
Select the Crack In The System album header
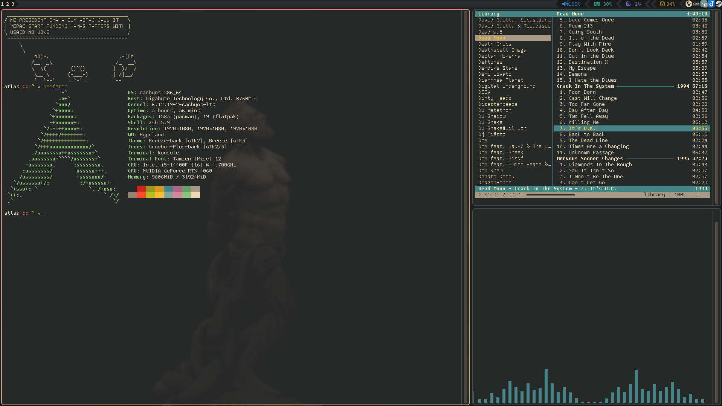pyautogui.click(x=632, y=86)
